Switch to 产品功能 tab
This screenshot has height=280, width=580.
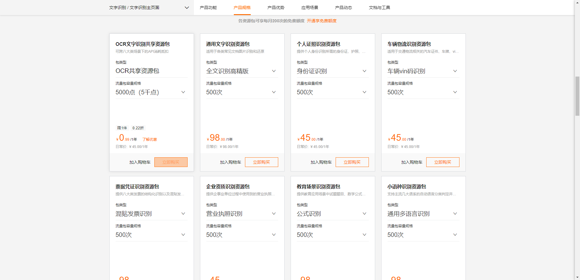pos(208,8)
